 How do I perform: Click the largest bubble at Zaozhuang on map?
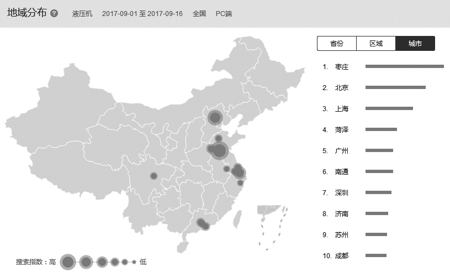click(220, 150)
